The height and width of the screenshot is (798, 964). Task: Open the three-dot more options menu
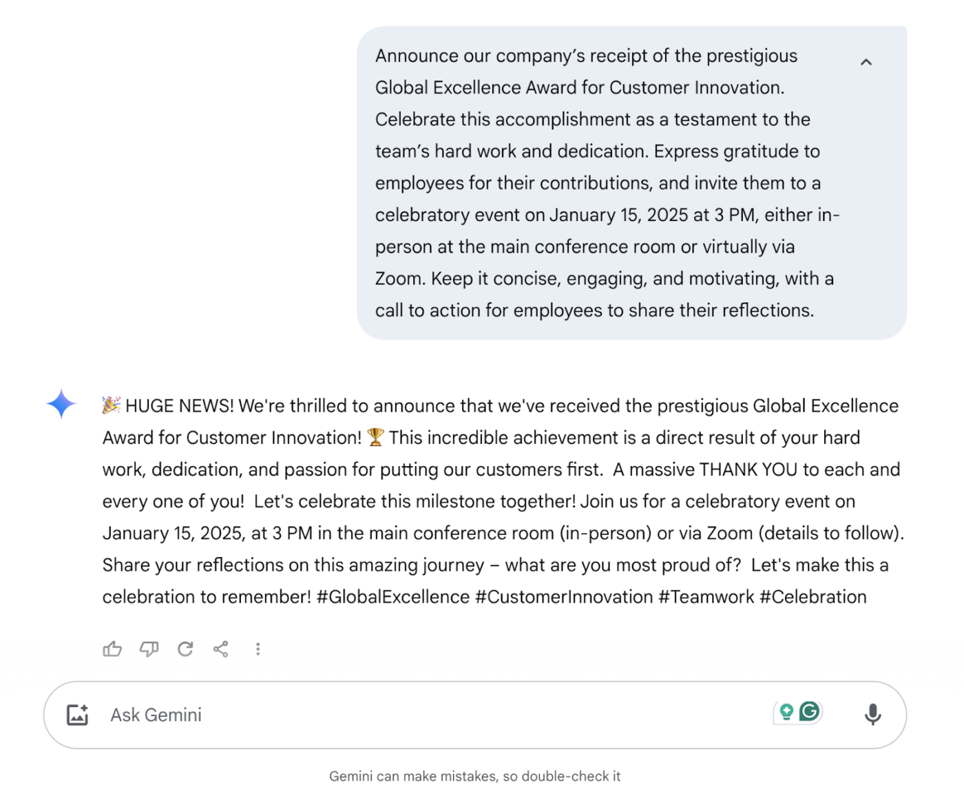258,649
